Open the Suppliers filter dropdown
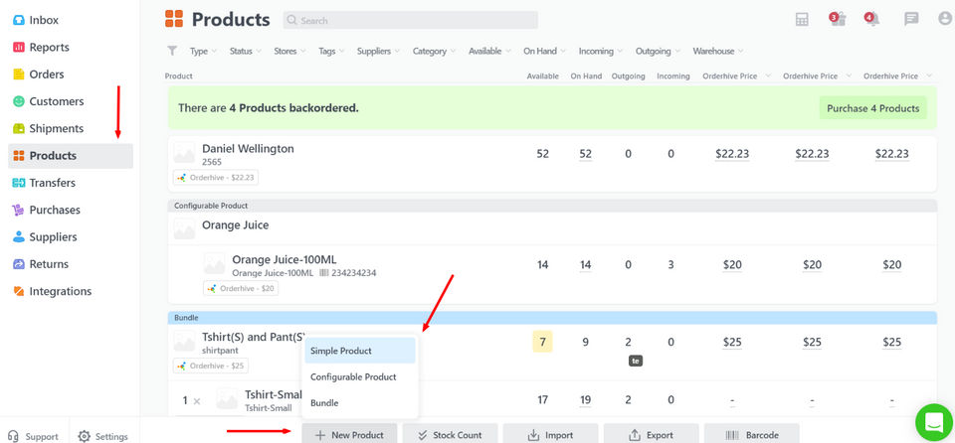Screen dimensions: 955x443 click(x=378, y=51)
